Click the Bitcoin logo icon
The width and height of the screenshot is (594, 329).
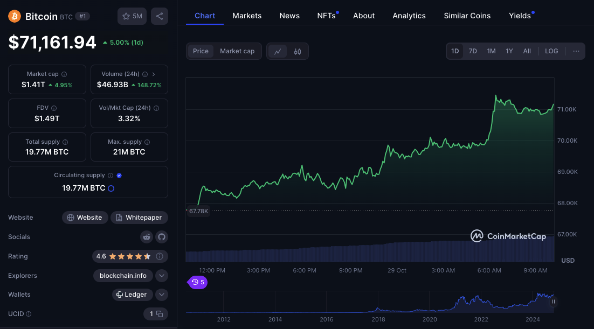[15, 16]
